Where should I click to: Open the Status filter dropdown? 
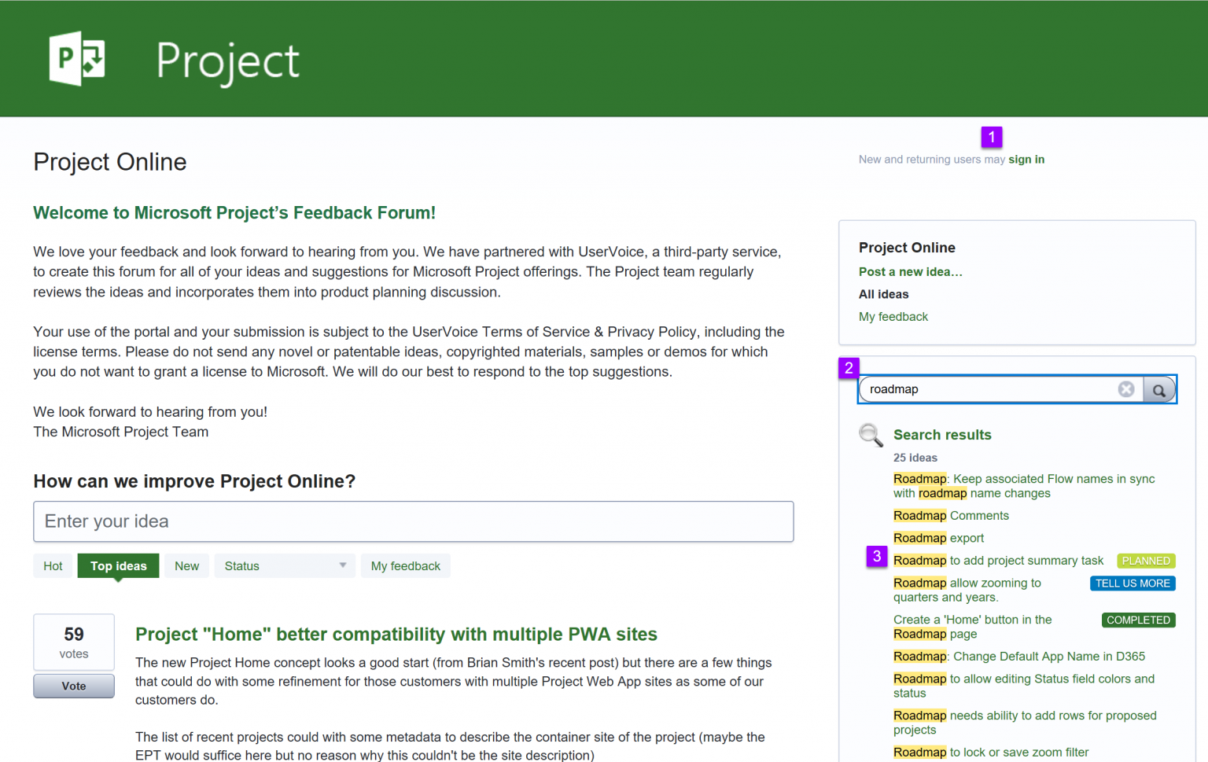point(284,565)
